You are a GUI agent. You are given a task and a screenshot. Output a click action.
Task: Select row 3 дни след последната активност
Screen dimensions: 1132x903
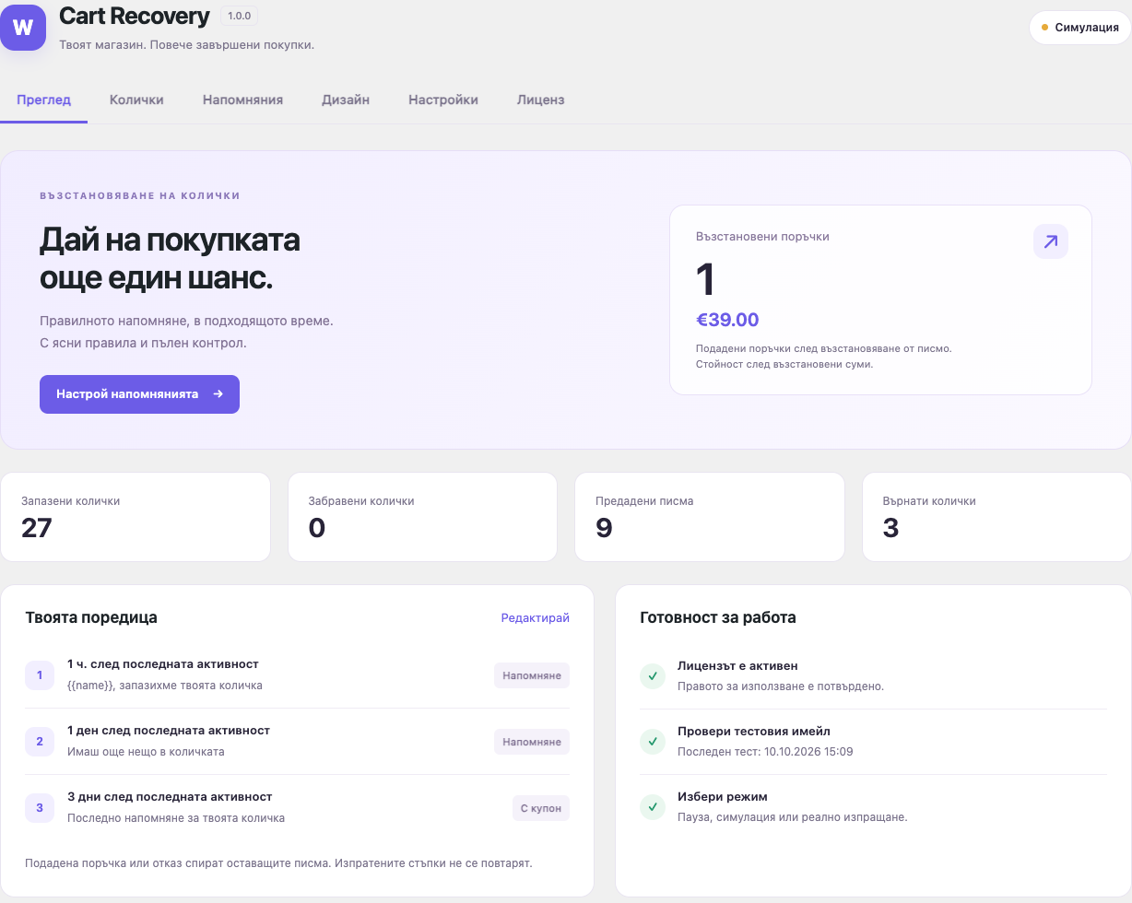pos(297,808)
